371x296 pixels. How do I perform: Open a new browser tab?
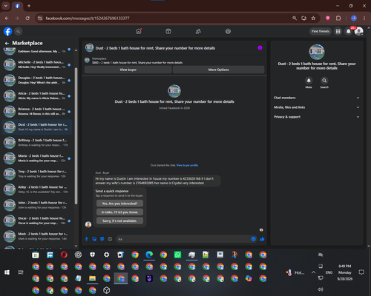29,6
